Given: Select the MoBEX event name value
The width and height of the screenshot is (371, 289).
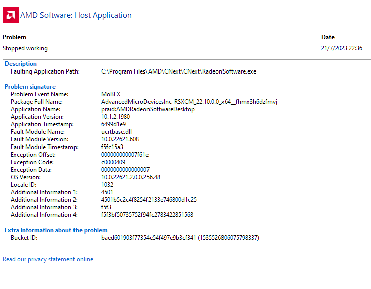Looking at the screenshot, I should click(111, 94).
